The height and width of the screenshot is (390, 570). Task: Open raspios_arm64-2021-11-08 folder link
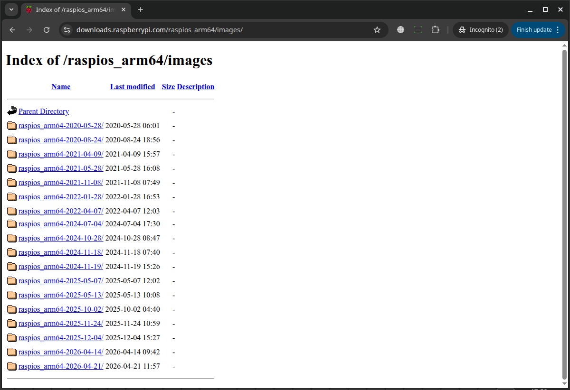click(61, 183)
